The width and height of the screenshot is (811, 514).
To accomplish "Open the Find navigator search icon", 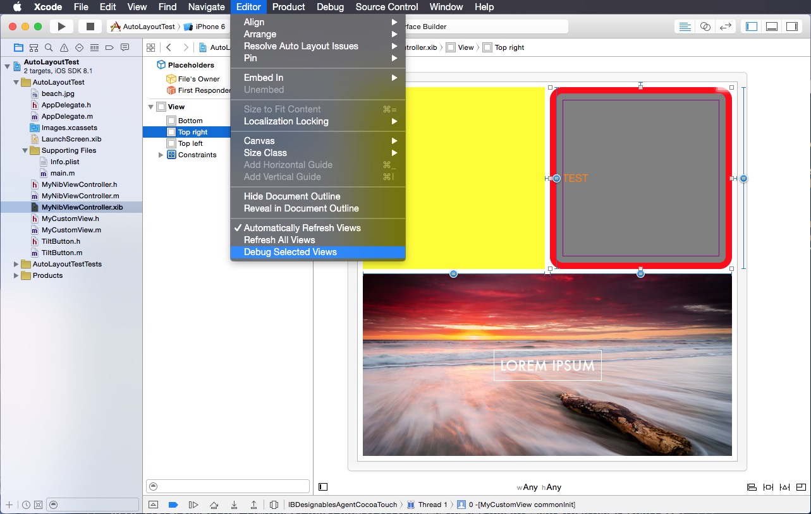I will [x=49, y=47].
